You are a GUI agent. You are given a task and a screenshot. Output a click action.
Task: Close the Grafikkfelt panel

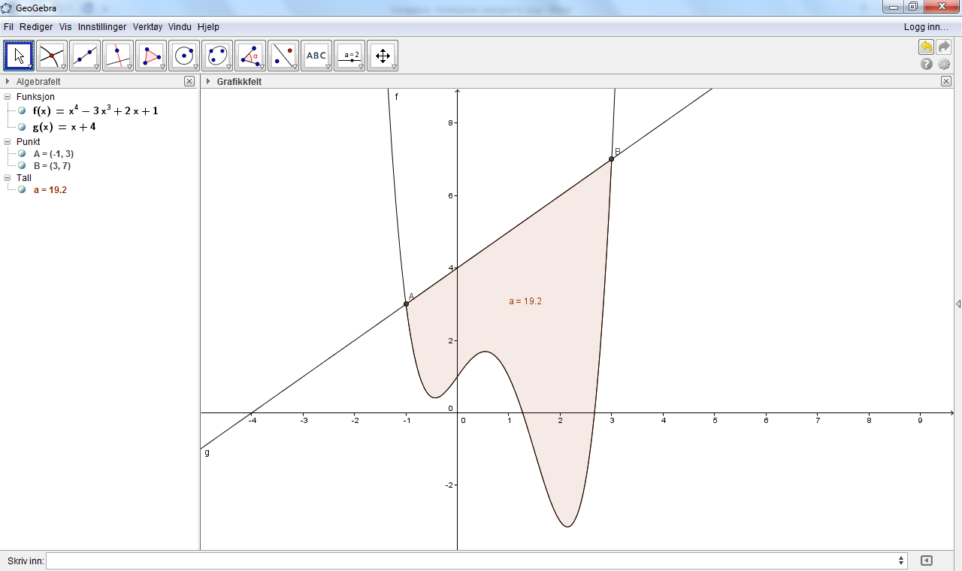point(946,81)
